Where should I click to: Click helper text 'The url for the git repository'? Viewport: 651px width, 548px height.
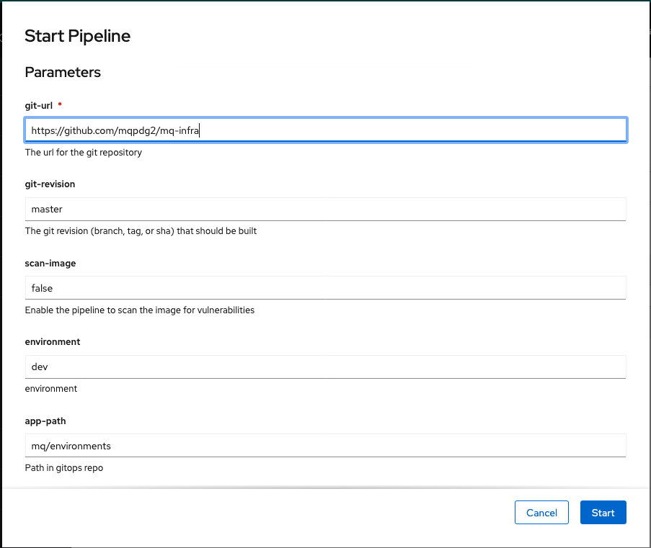pyautogui.click(x=84, y=152)
